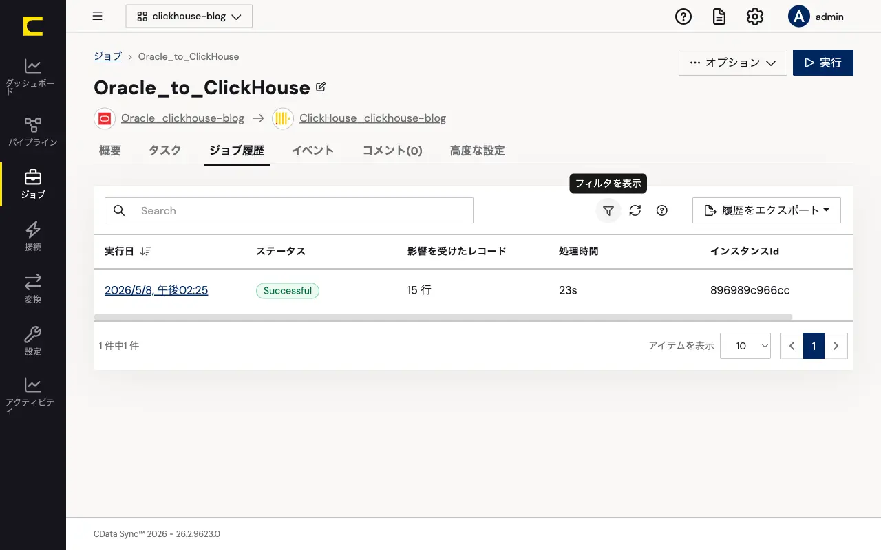The width and height of the screenshot is (881, 550).
Task: Edit job name with pencil icon
Action: (321, 87)
